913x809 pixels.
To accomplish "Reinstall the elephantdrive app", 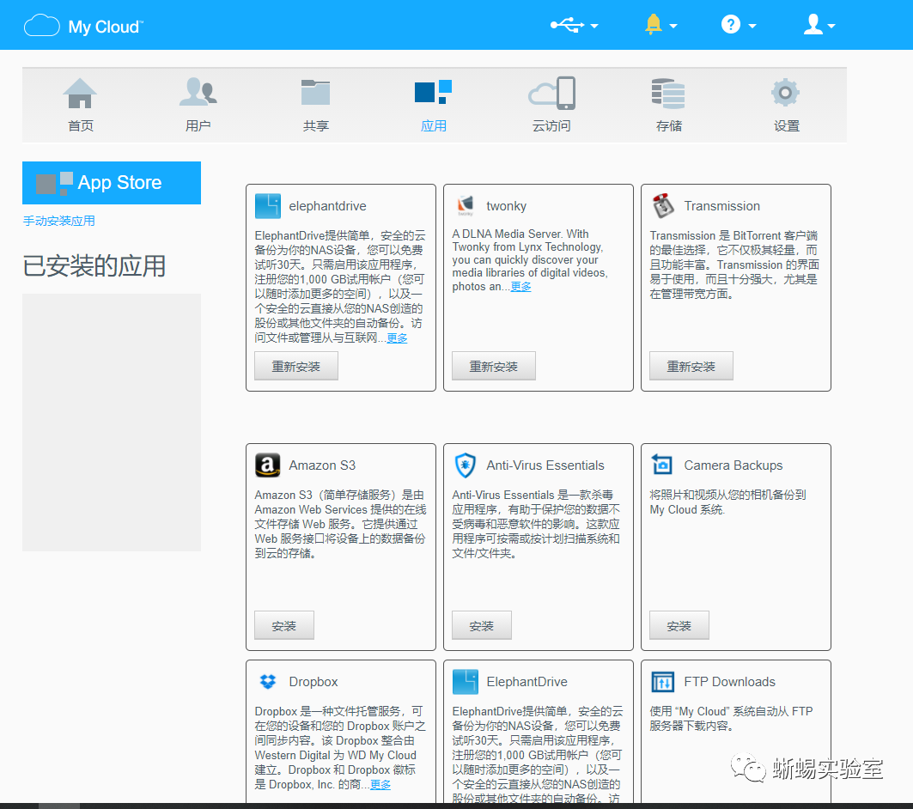I will coord(296,366).
